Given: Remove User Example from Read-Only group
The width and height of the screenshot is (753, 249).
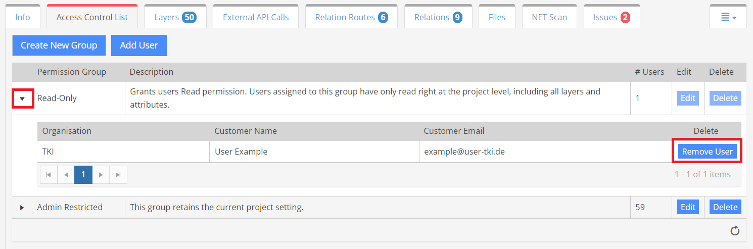Looking at the screenshot, I should point(707,152).
